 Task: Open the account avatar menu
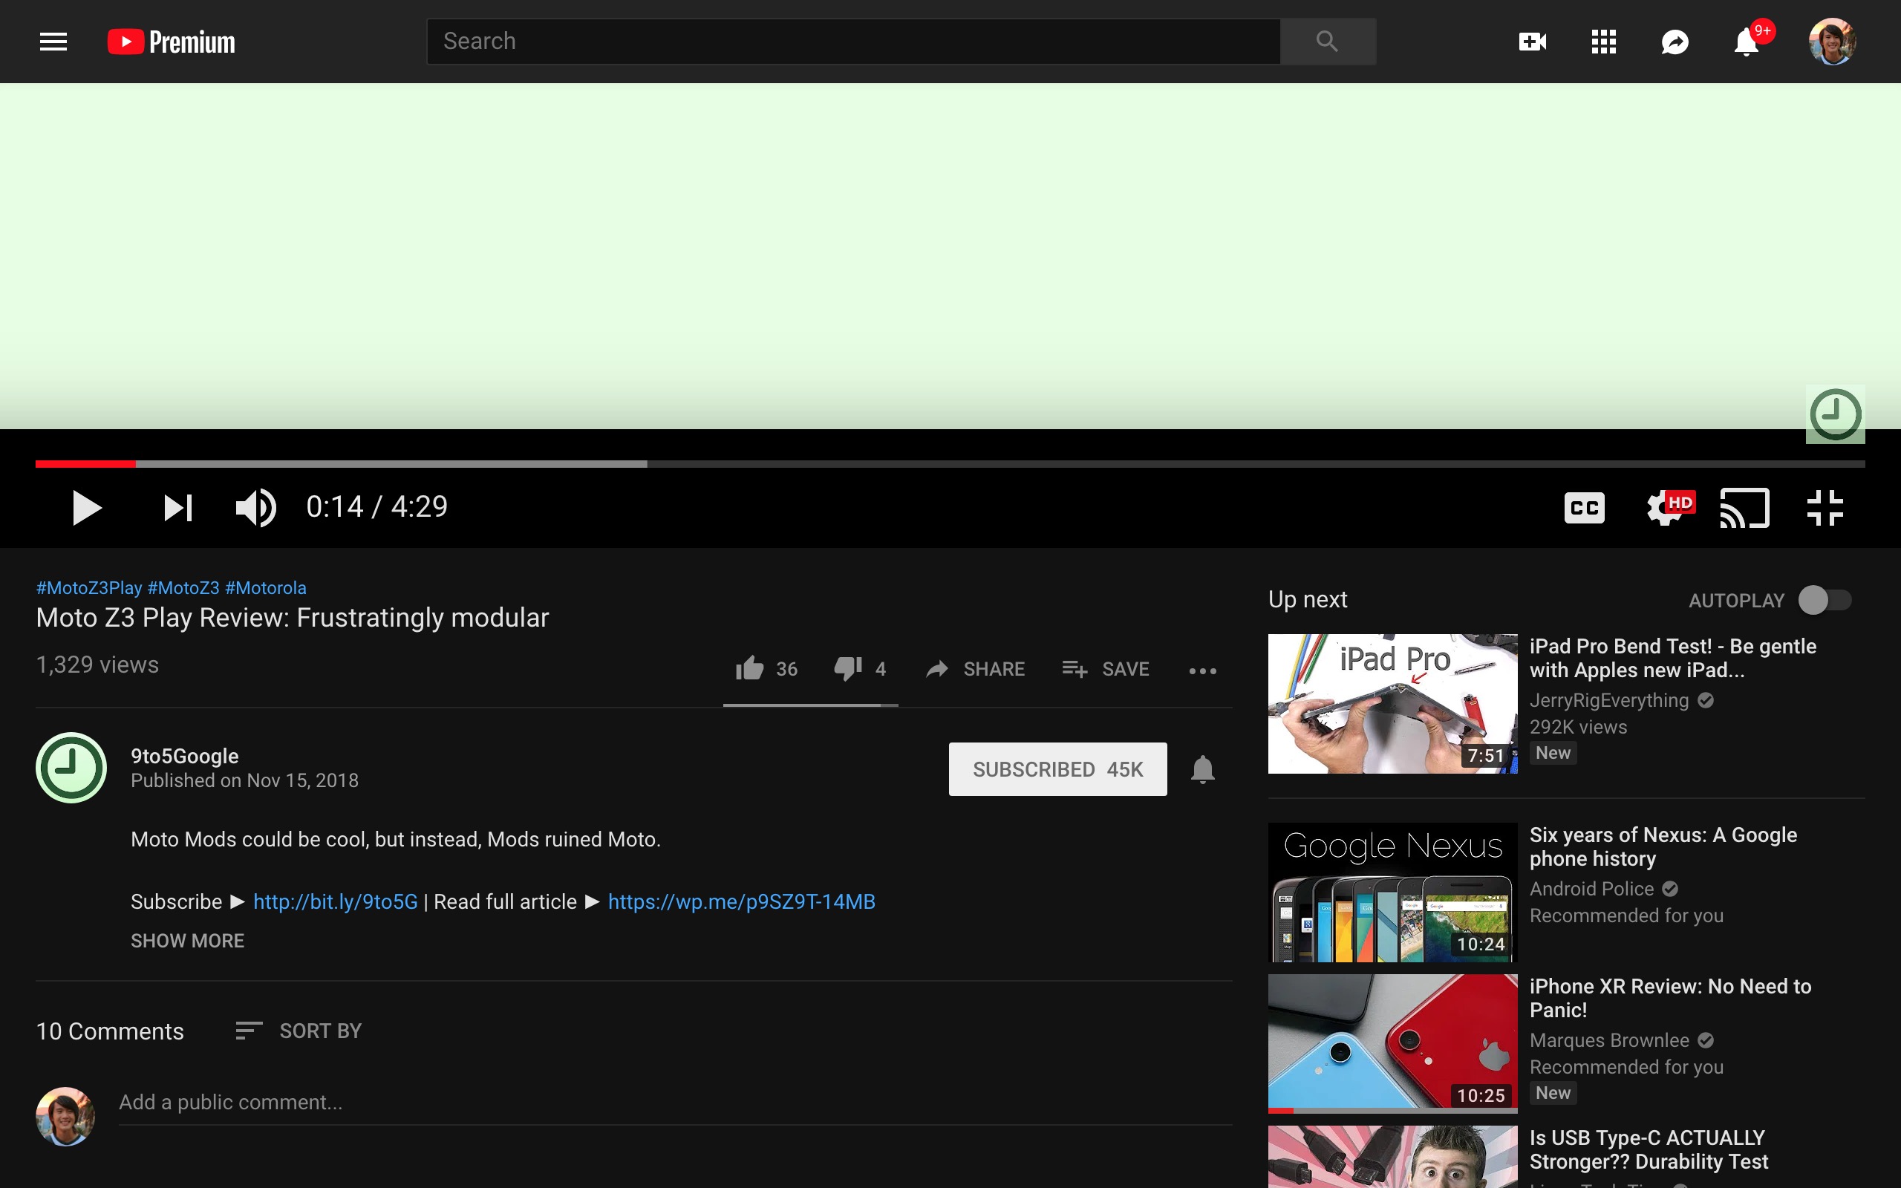coord(1833,41)
